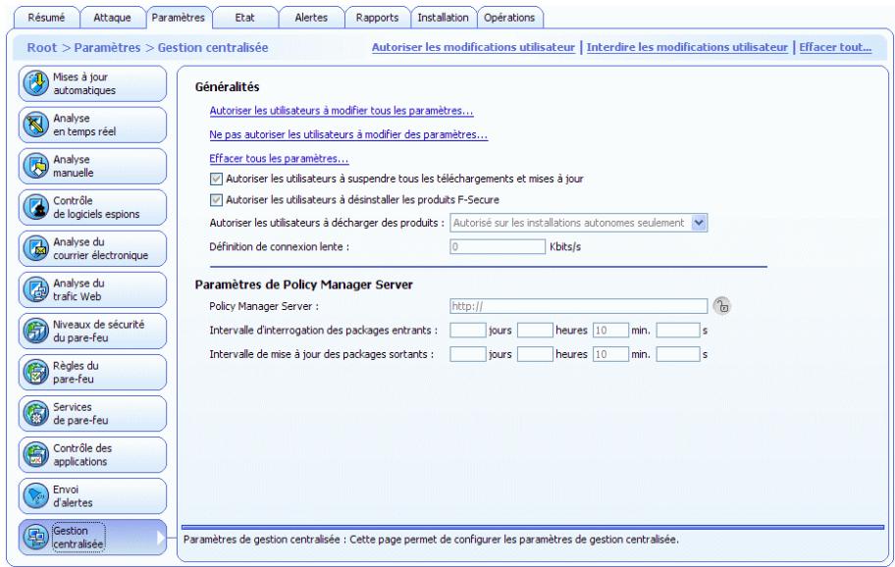Click Autoriser les modifications utilisateur header link
This screenshot has width=895, height=567.
pos(473,47)
